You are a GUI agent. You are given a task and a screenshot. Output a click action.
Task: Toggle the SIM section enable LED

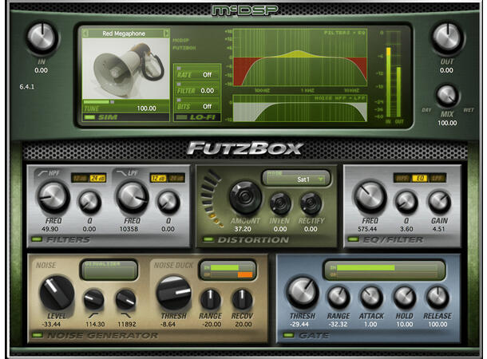89,117
